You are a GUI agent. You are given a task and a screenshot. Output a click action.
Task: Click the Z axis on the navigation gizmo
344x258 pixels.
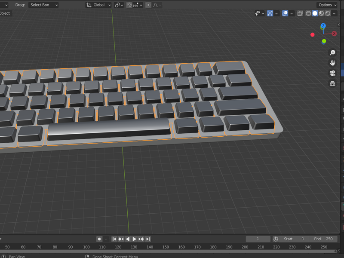323,26
